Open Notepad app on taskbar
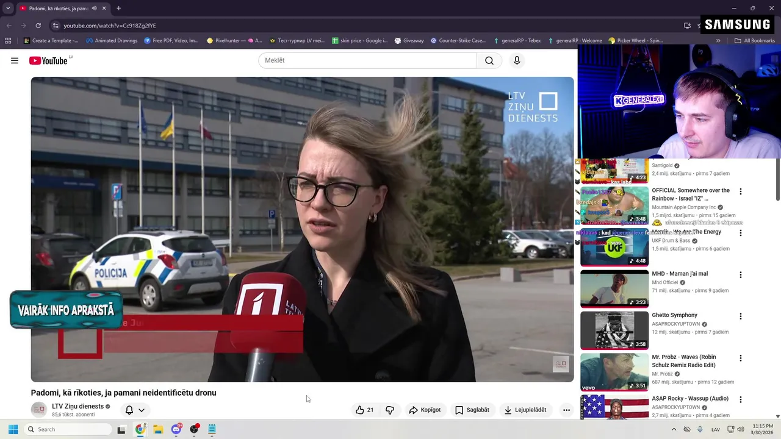Screen dimensions: 781x439 pos(212,429)
